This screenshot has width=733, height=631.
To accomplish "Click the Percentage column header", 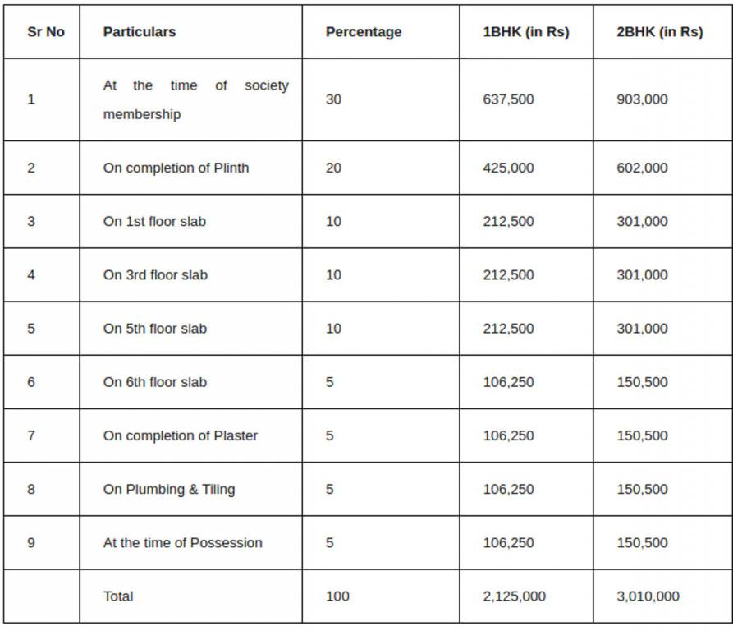I will 381,32.
